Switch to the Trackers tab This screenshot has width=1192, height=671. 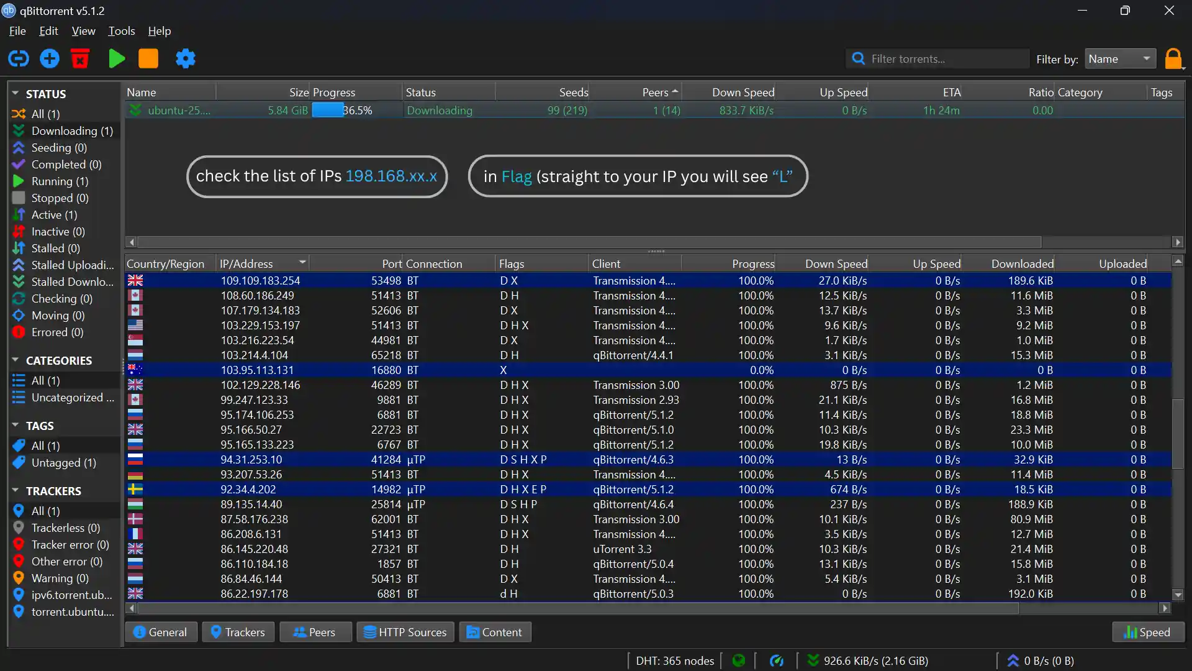(238, 632)
